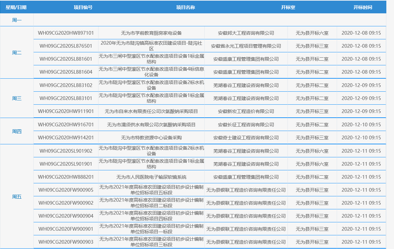Open the 2020年无为市陡沟镇高标准农田建设项目 entry
The height and width of the screenshot is (249, 394).
pyautogui.click(x=151, y=46)
